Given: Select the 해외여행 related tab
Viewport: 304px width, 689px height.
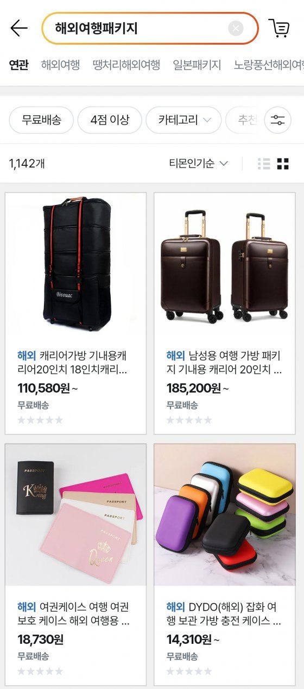Looking at the screenshot, I should point(60,65).
